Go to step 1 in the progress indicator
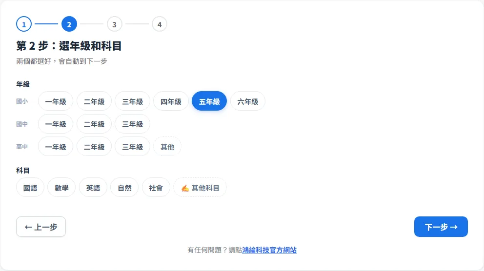This screenshot has width=484, height=271. tap(24, 24)
